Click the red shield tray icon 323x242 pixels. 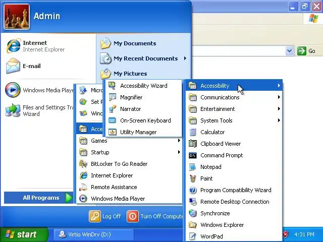286,234
